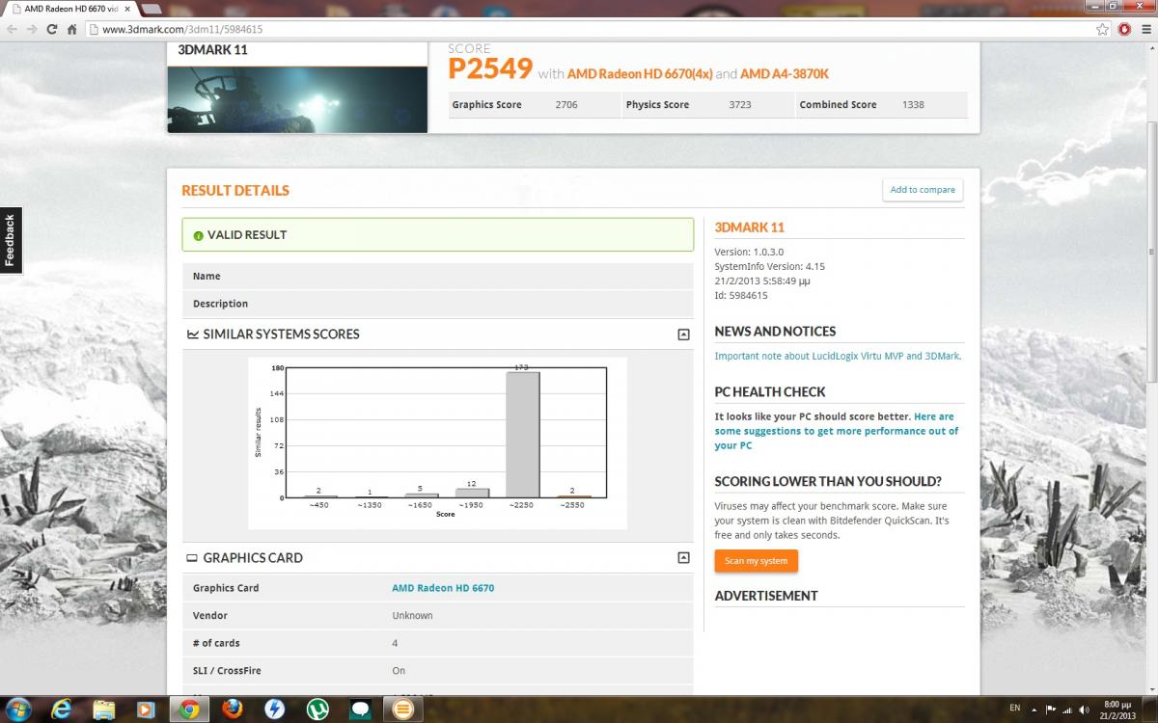Open the lightning bolt app on taskbar
The image size is (1158, 723).
(x=274, y=710)
